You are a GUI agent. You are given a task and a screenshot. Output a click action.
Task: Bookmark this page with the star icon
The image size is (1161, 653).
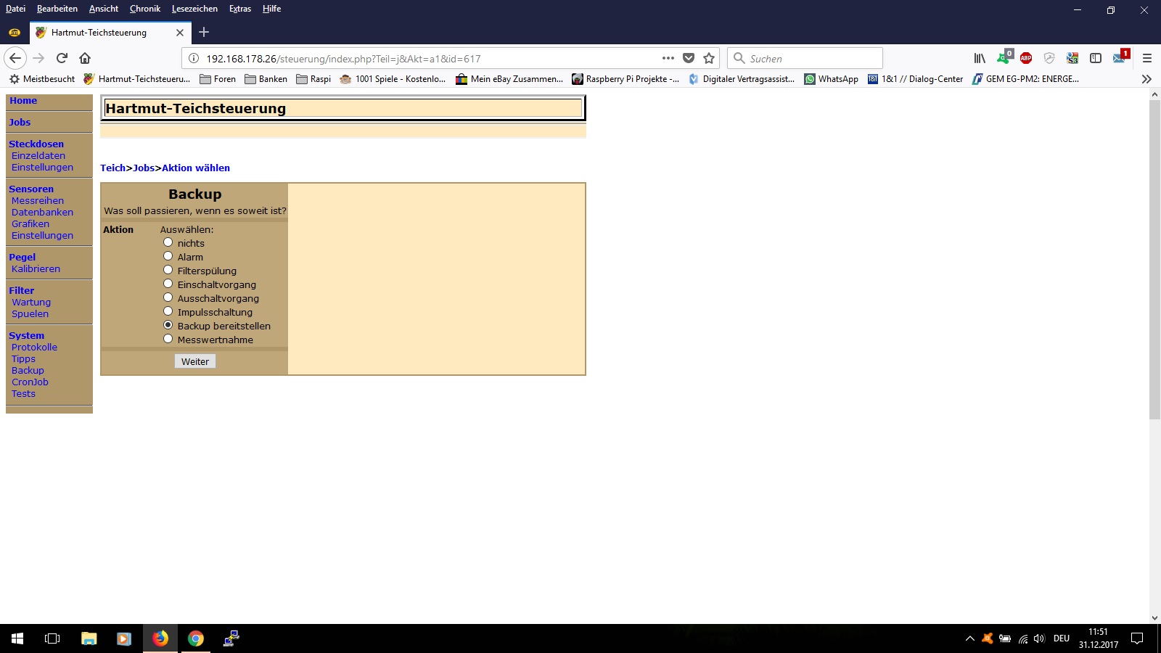[x=709, y=58]
